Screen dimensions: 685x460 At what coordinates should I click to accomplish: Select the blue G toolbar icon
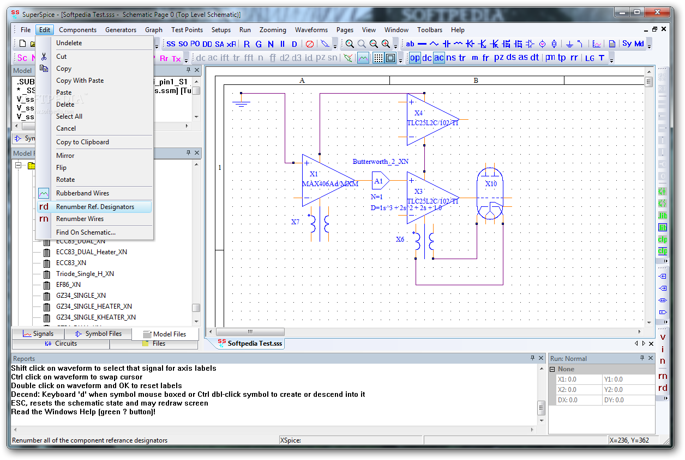(x=259, y=44)
